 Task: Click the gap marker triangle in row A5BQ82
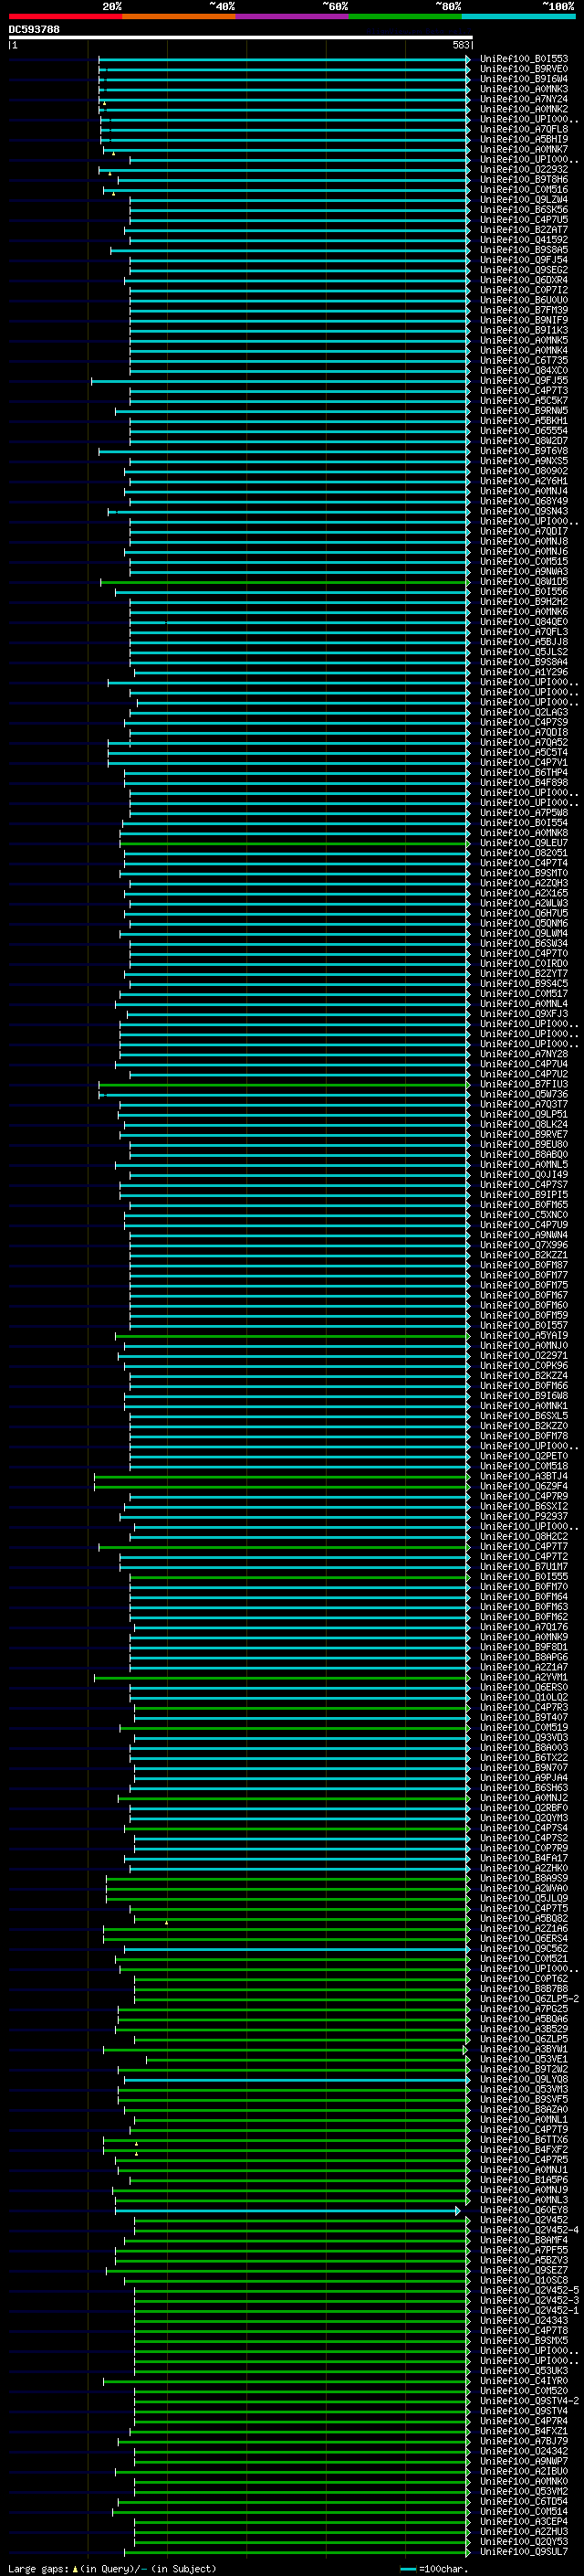point(167,1922)
